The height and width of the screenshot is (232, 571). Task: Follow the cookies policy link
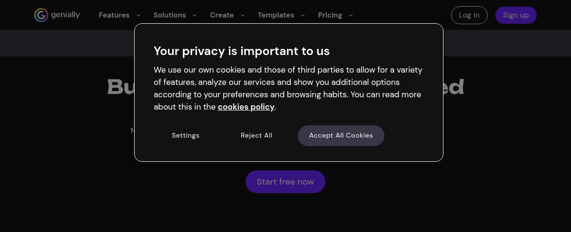246,107
